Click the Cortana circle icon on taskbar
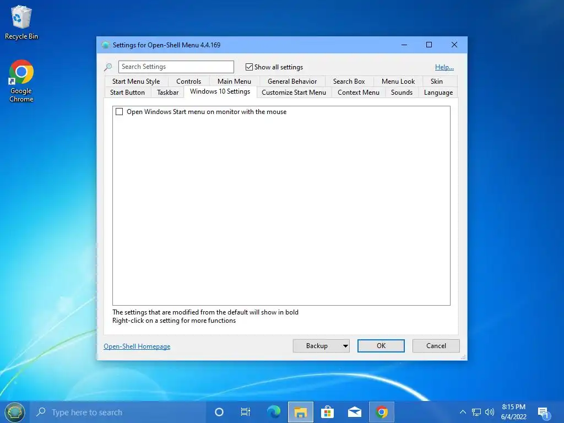 pos(219,412)
